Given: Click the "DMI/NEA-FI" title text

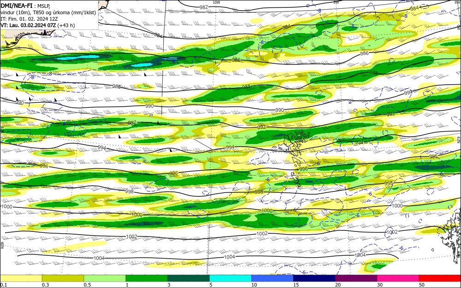Looking at the screenshot, I should pyautogui.click(x=17, y=5).
